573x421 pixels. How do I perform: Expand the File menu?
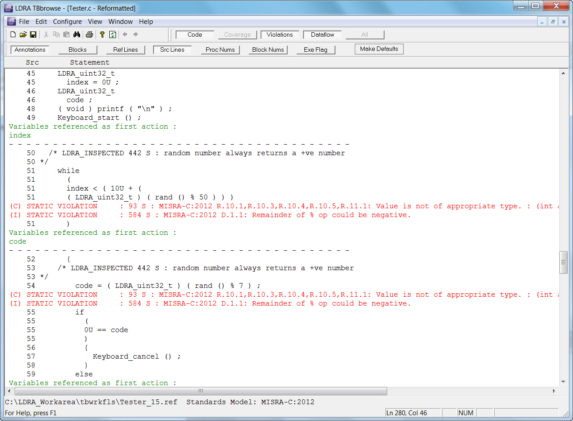pos(24,21)
